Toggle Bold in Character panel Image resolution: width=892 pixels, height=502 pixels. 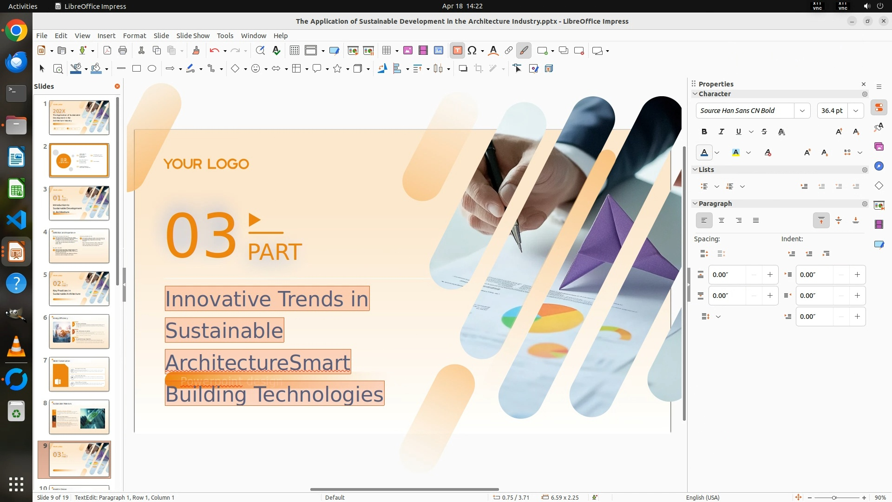(x=704, y=132)
